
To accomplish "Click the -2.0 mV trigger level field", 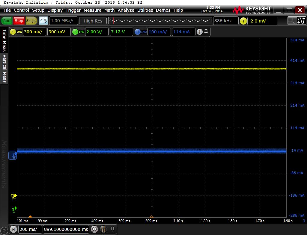I will (262, 21).
